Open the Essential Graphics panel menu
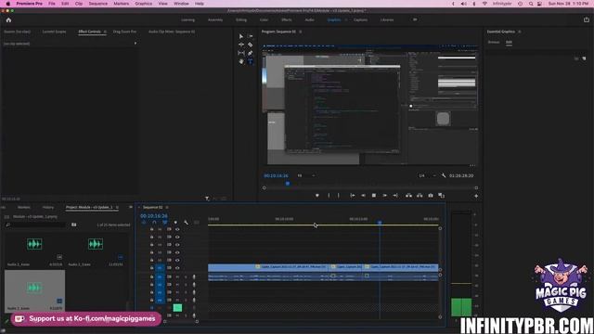594x334 pixels. [520, 32]
